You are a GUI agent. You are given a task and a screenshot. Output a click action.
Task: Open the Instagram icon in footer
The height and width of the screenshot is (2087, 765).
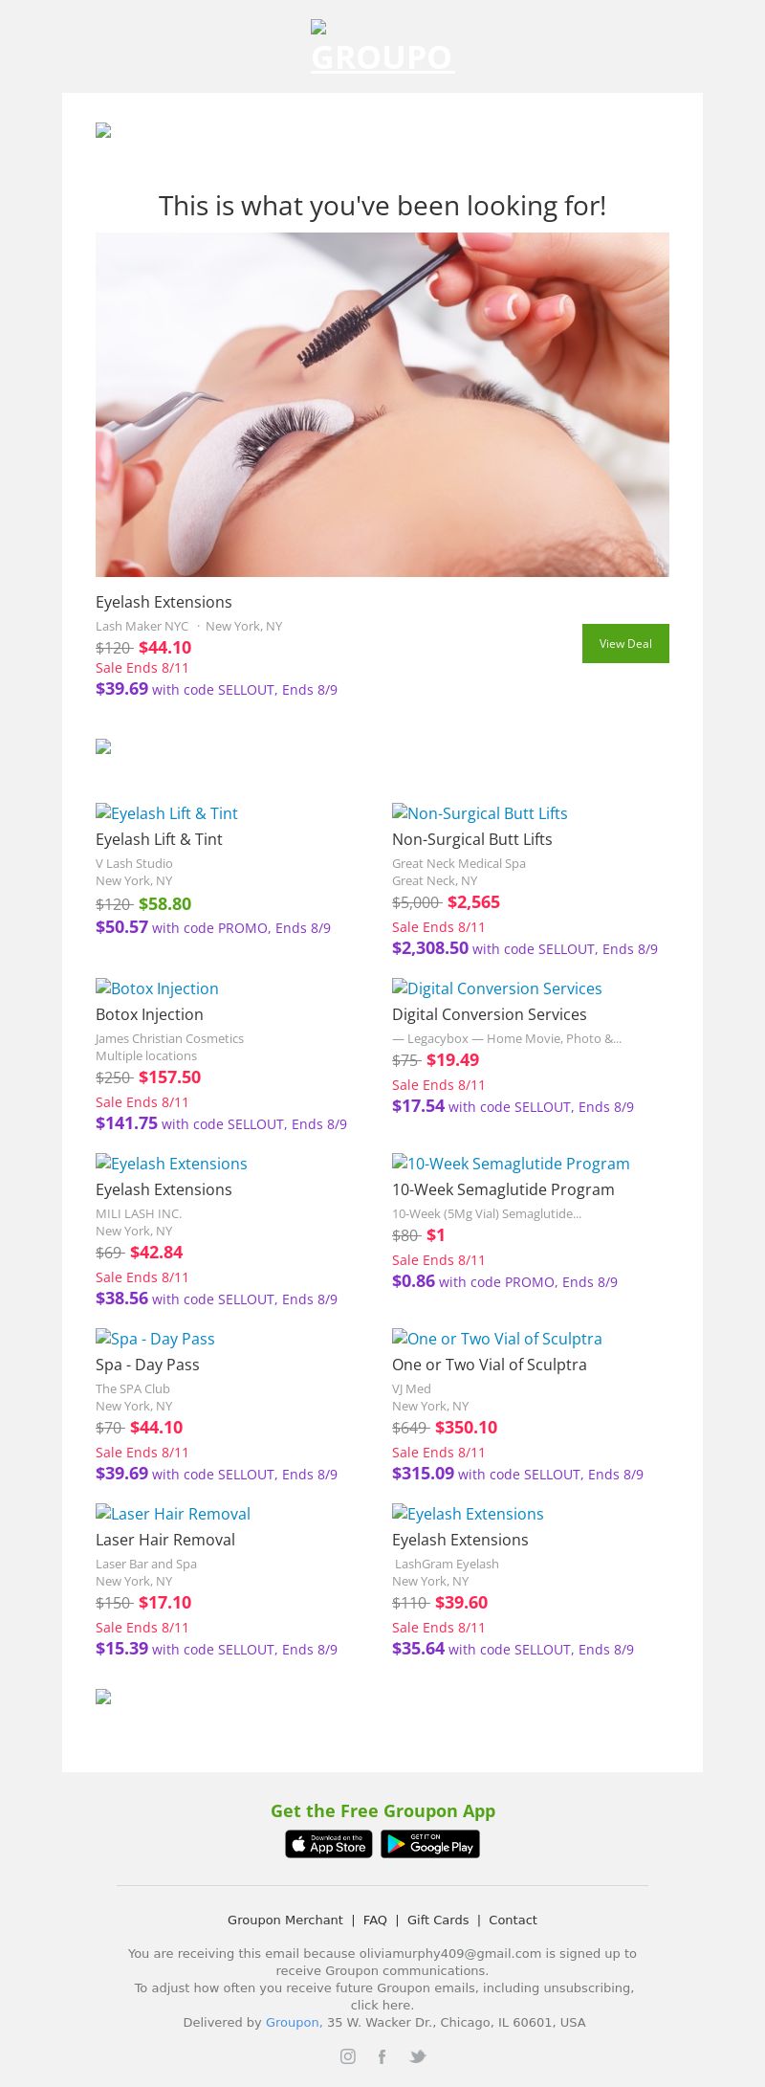(x=348, y=2055)
